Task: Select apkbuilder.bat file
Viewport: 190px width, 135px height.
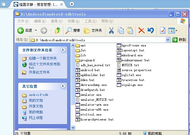Action: 90,75
